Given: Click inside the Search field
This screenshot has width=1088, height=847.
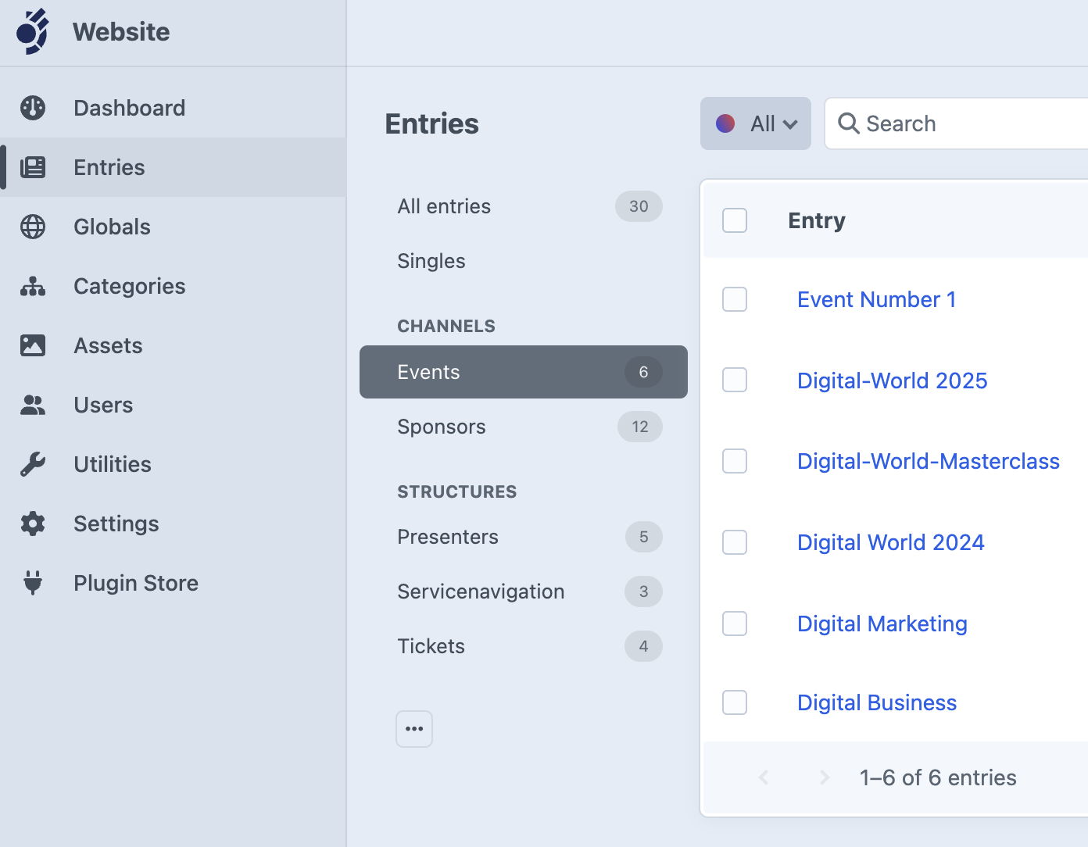Looking at the screenshot, I should [x=938, y=123].
